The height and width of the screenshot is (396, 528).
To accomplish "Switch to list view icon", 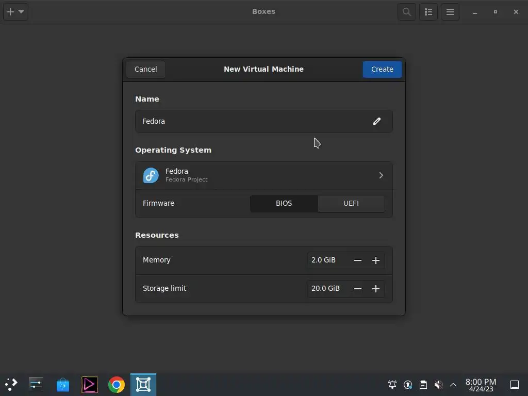I will (x=428, y=12).
